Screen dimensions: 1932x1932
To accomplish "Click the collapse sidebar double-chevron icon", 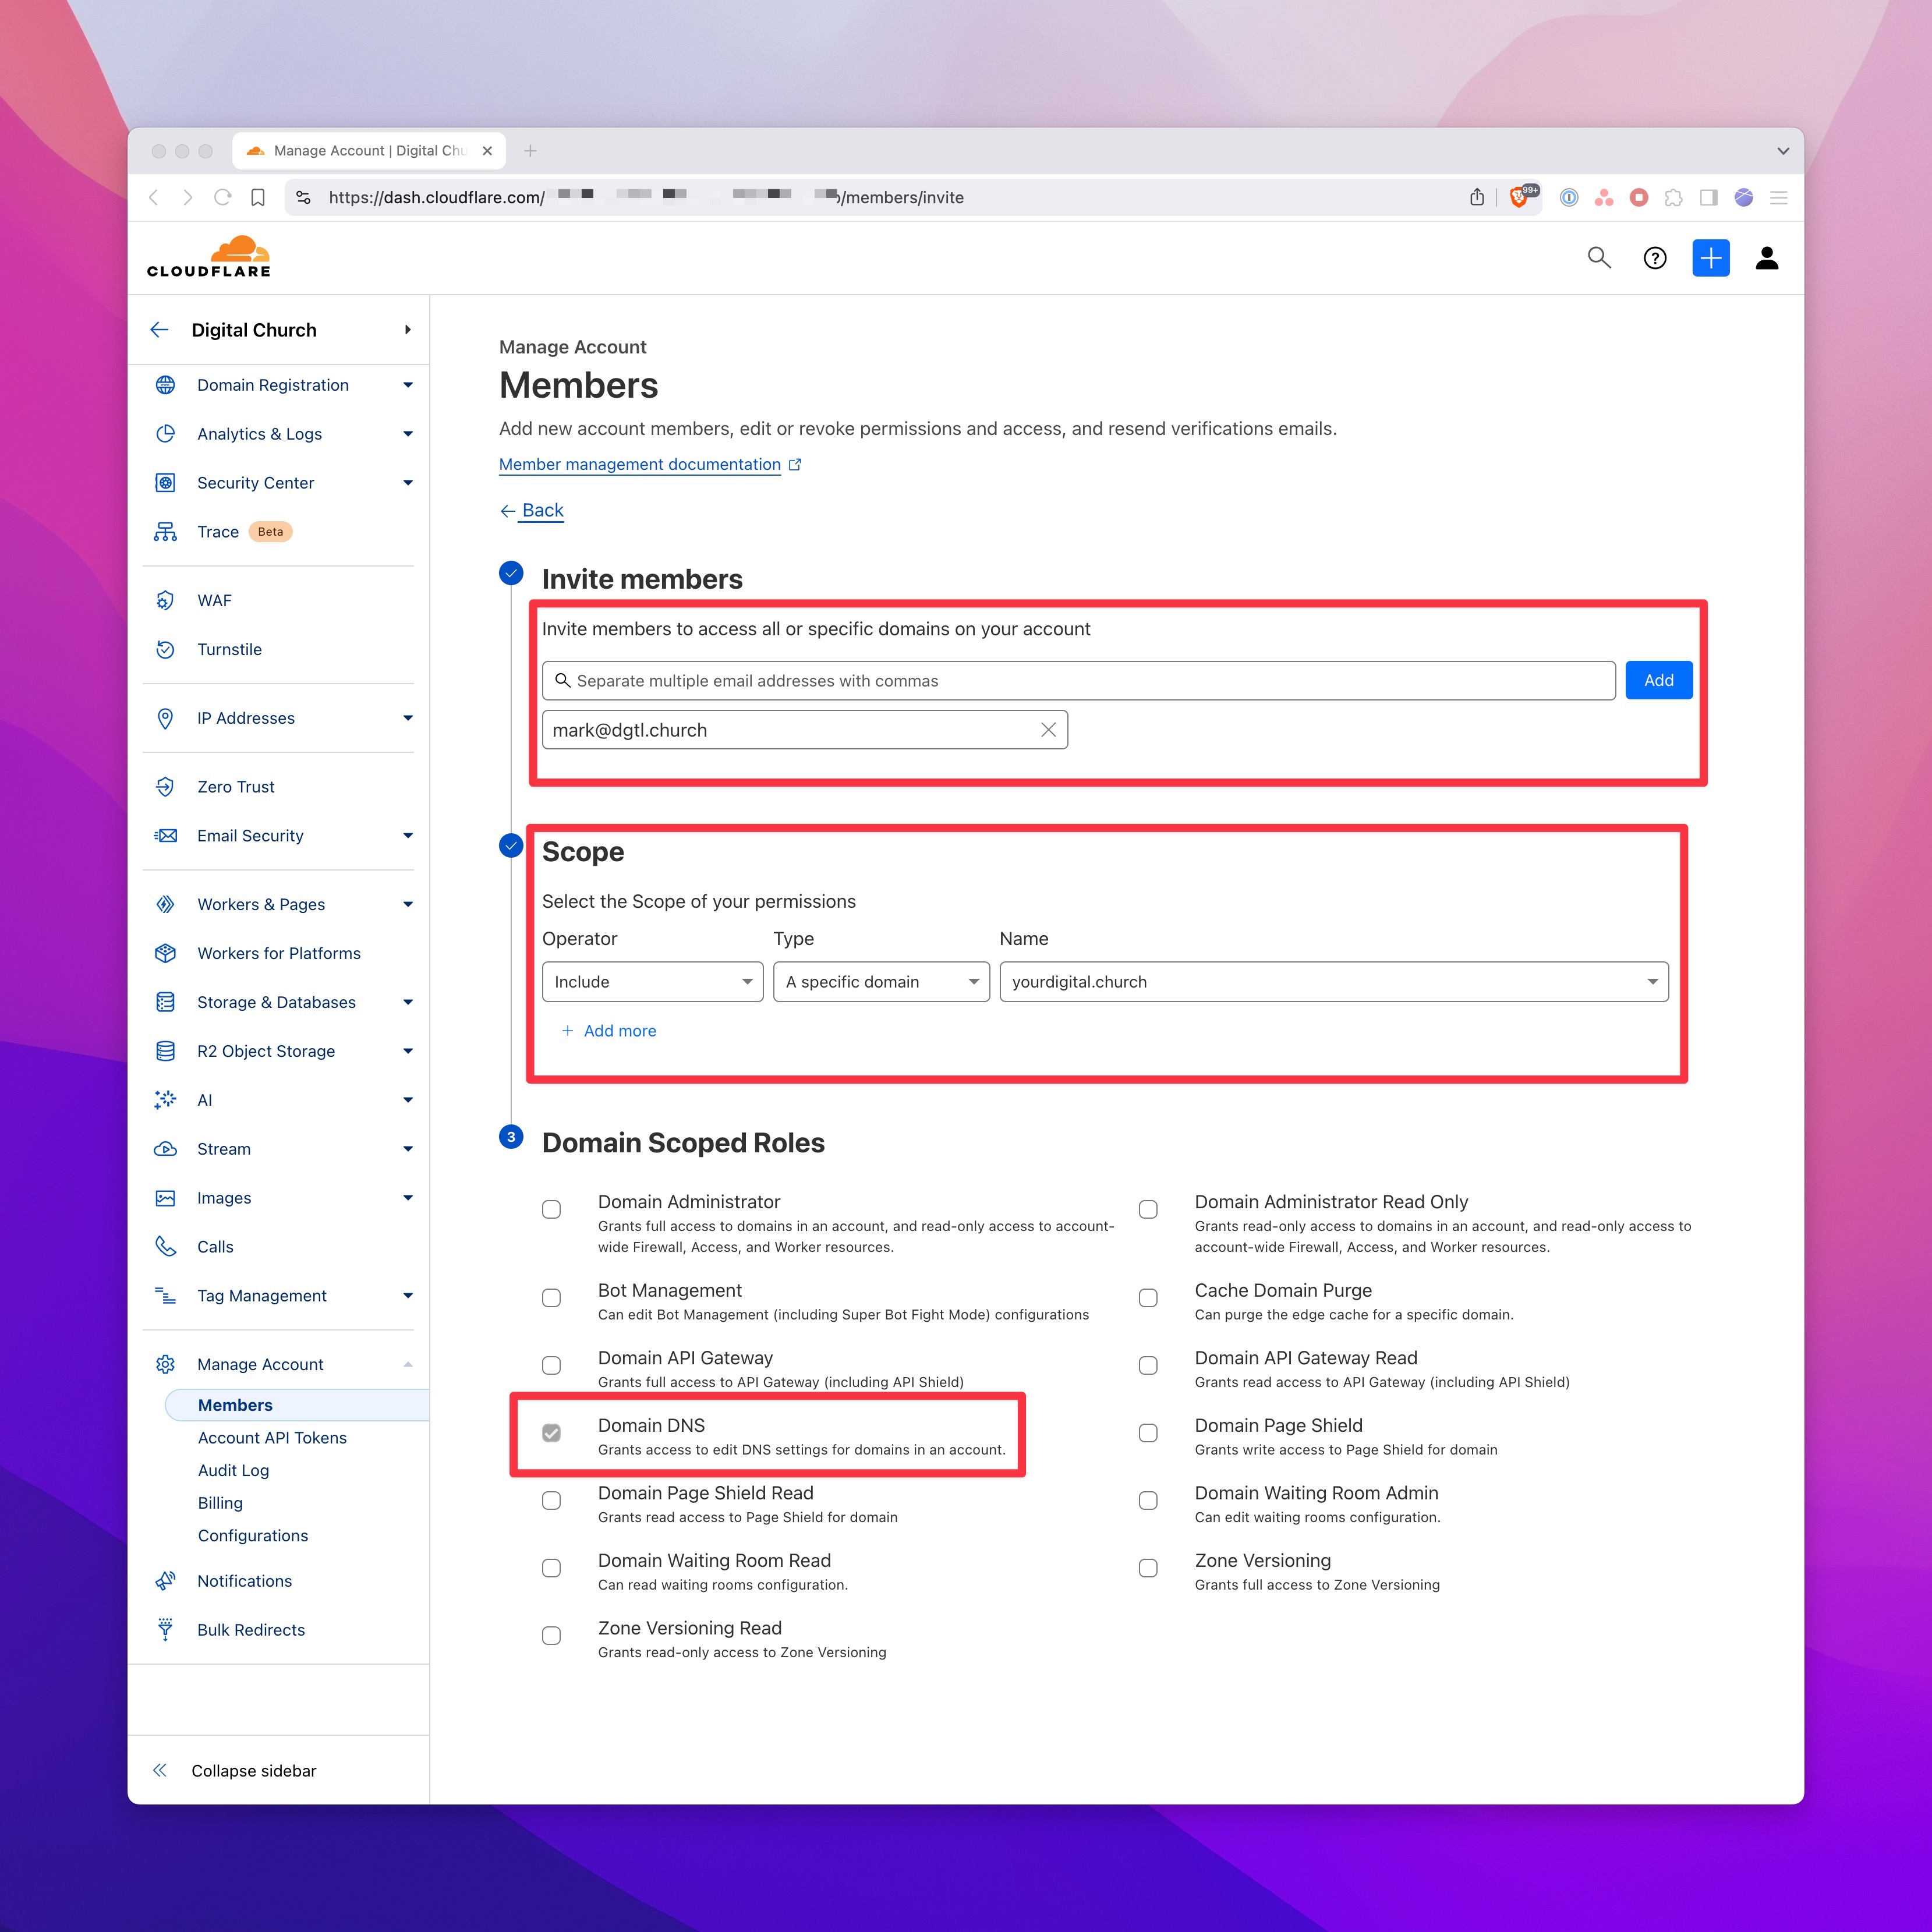I will point(159,1770).
